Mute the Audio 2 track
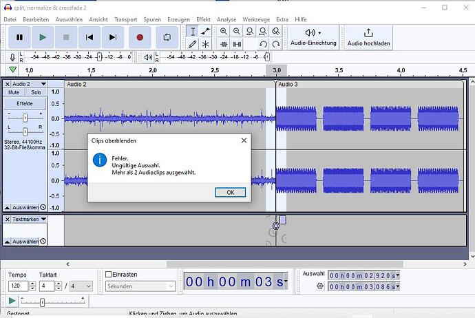This screenshot has width=475, height=318. point(14,92)
